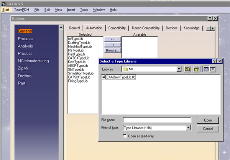Select MecModTypeLib in Selected list
This screenshot has width=230, height=160.
click(80, 46)
